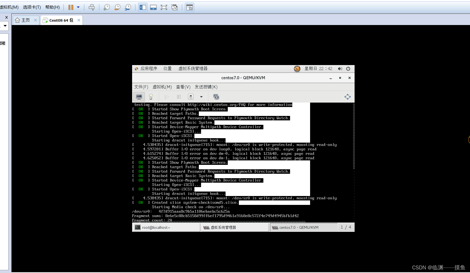470x273 pixels.
Task: Close the centos7.0 - QEMU/KVM window
Action: (x=350, y=78)
